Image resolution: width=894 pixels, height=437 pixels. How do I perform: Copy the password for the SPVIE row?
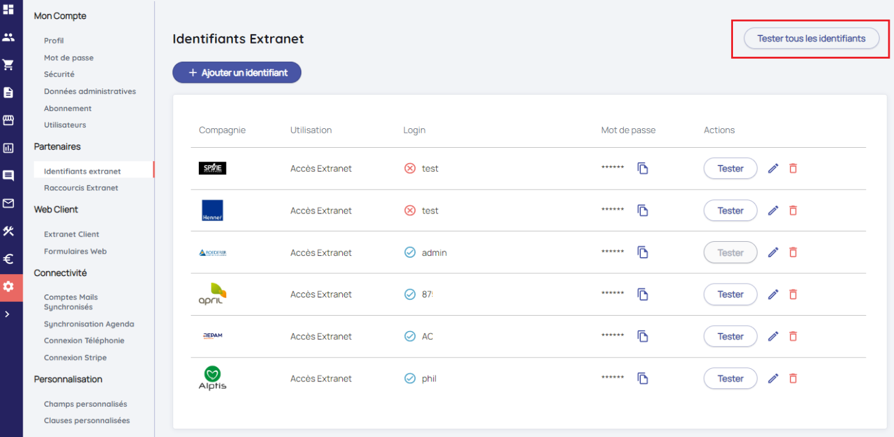[643, 169]
